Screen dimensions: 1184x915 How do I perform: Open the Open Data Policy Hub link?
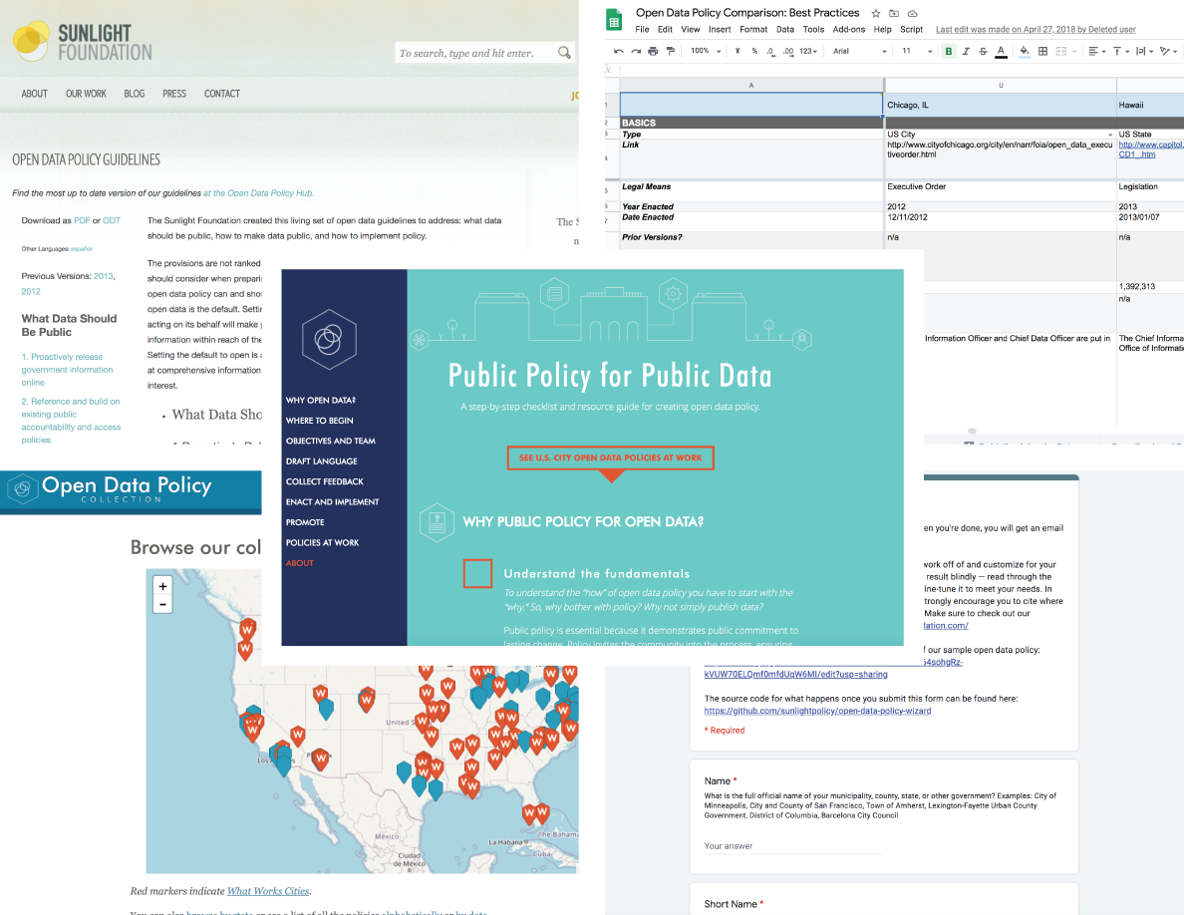258,193
